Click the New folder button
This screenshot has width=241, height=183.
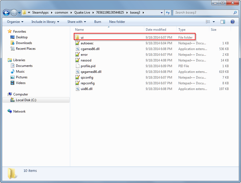point(117,22)
